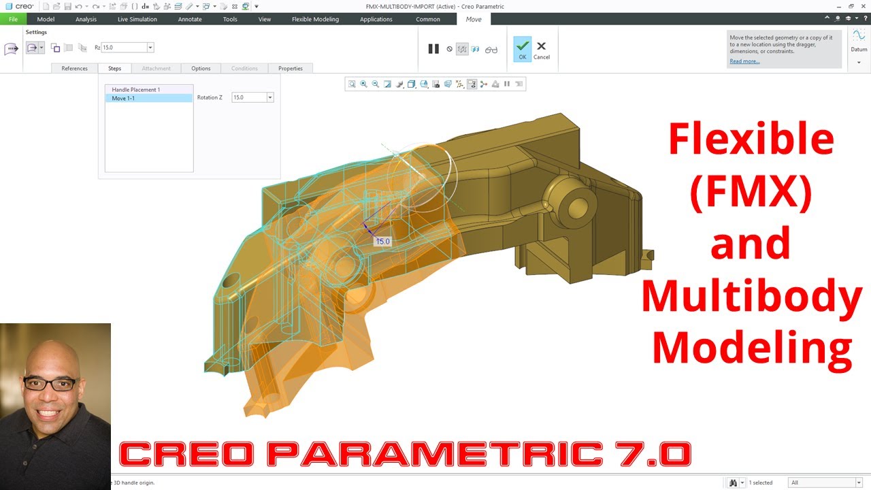Click the Repaint icon in graphics toolbar
This screenshot has height=490, width=871.
[x=387, y=84]
